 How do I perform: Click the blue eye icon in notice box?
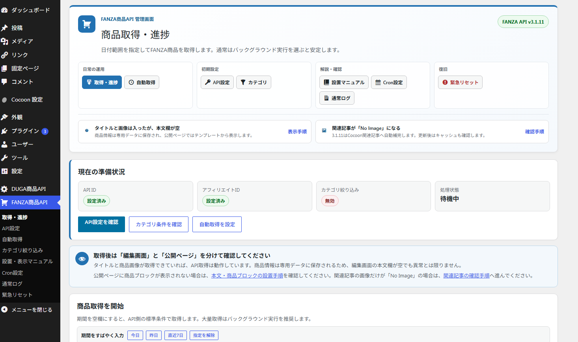tap(82, 259)
